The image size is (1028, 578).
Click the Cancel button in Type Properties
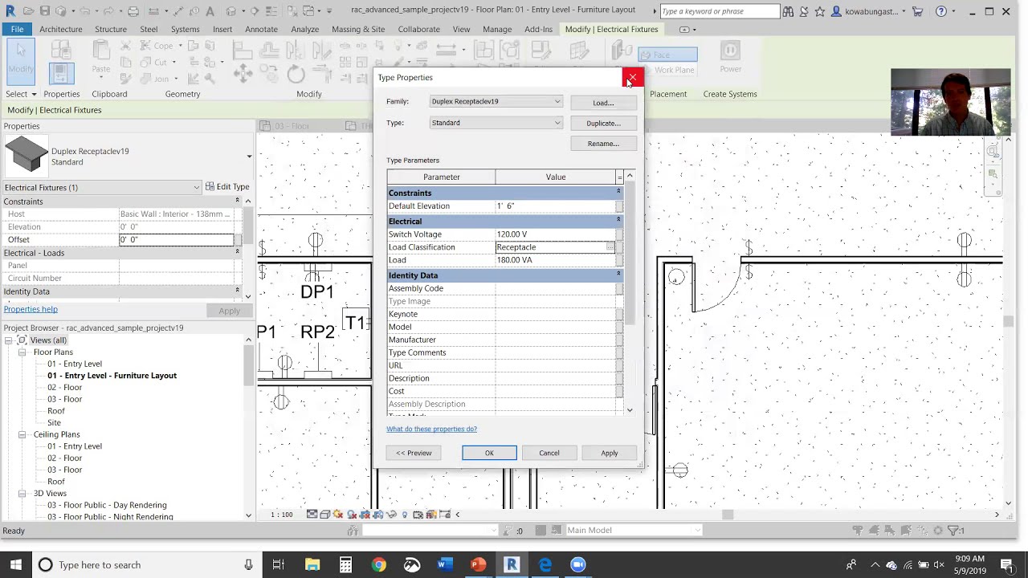coord(549,453)
